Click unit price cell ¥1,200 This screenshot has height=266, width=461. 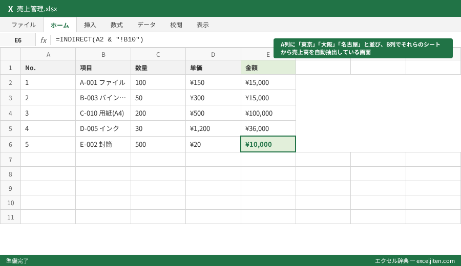pyautogui.click(x=213, y=128)
